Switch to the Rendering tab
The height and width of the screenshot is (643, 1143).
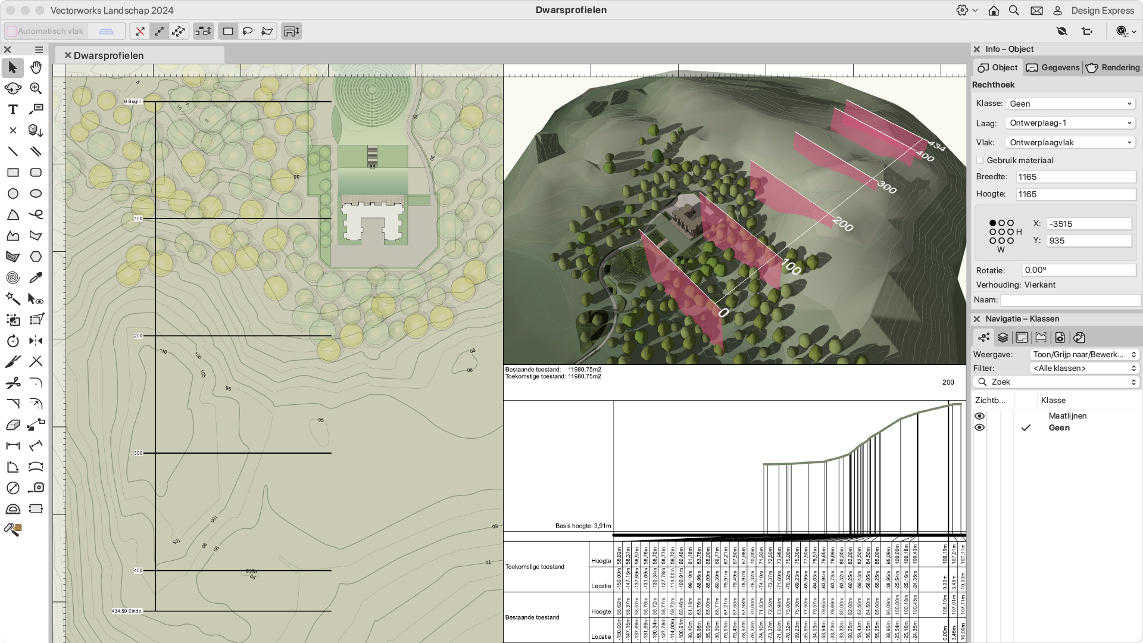[x=1112, y=67]
